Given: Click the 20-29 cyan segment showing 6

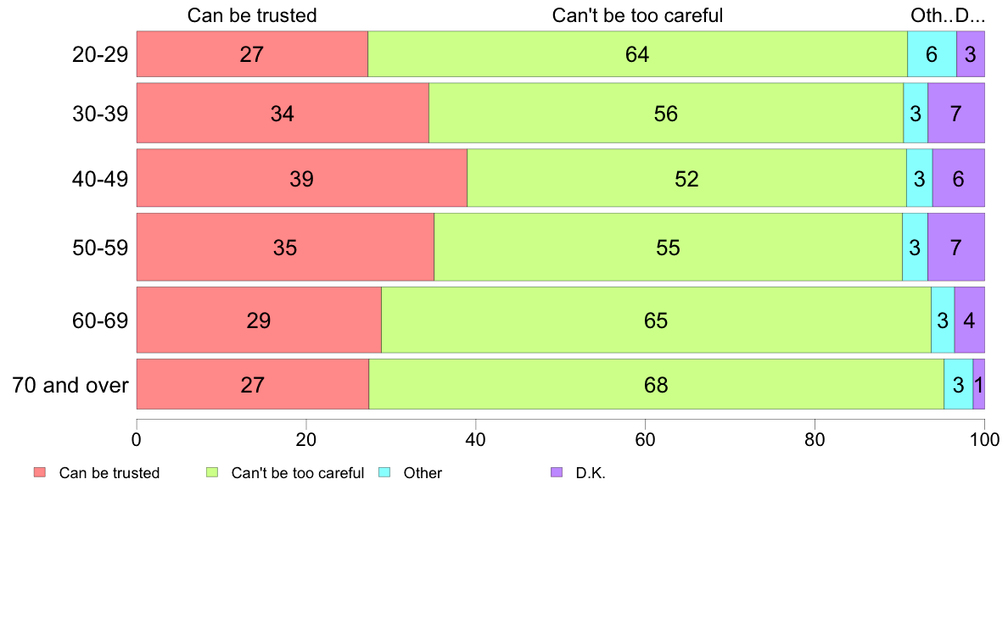Looking at the screenshot, I should click(x=932, y=54).
